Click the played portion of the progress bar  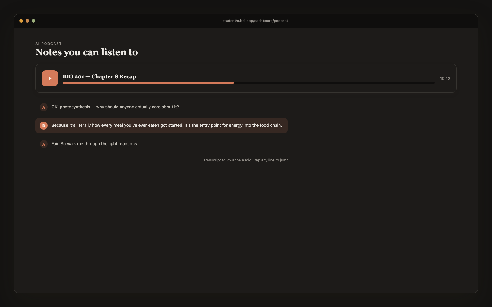tap(148, 83)
